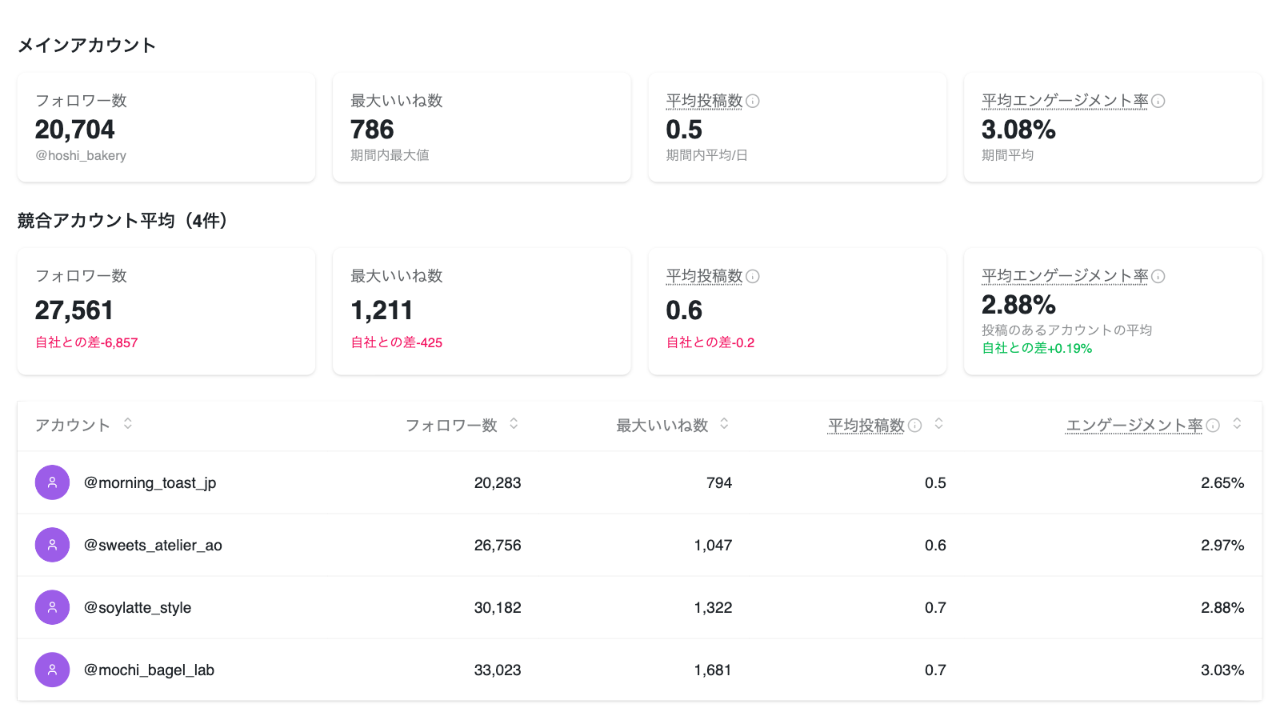Click follower value 33,023 in table
This screenshot has width=1280, height=720.
click(498, 670)
